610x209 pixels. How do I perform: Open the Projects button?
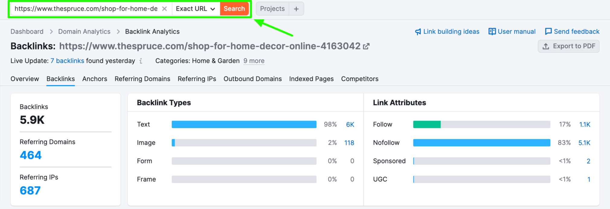click(x=272, y=9)
